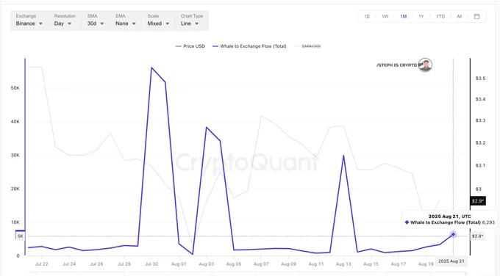This screenshot has width=500, height=276.
Task: Click the $3.5 price axis label
Action: point(480,79)
